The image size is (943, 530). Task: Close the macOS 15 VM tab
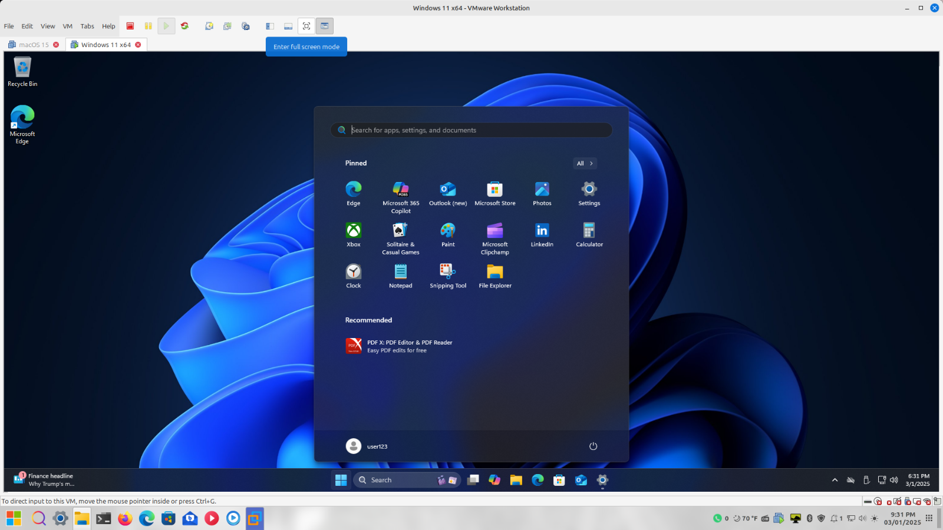point(56,45)
